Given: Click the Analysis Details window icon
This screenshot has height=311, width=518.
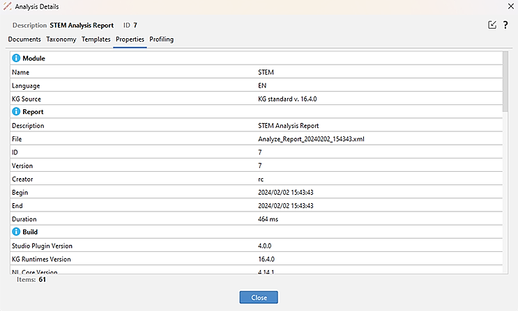Looking at the screenshot, I should click(x=7, y=6).
